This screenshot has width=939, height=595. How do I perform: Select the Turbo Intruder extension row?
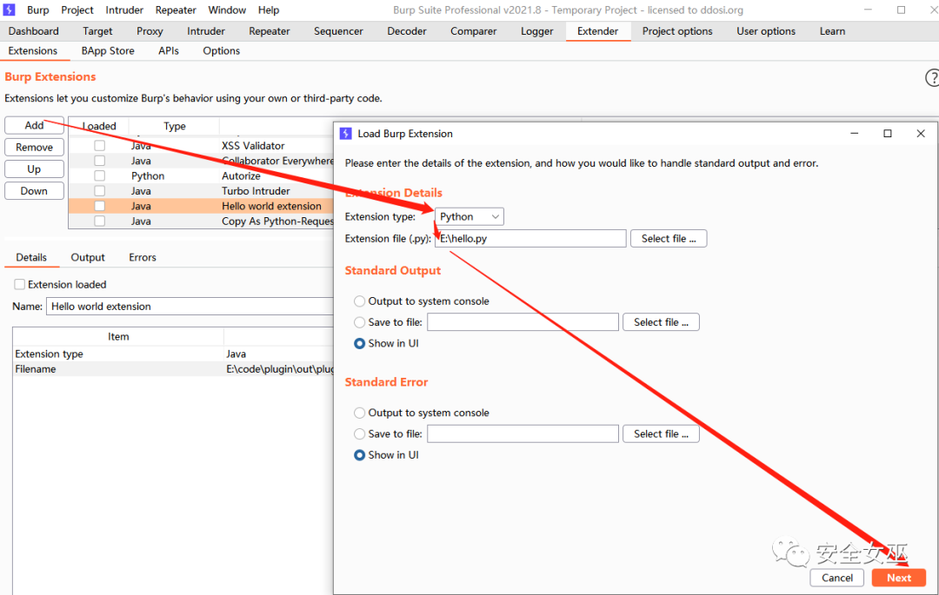(x=256, y=191)
